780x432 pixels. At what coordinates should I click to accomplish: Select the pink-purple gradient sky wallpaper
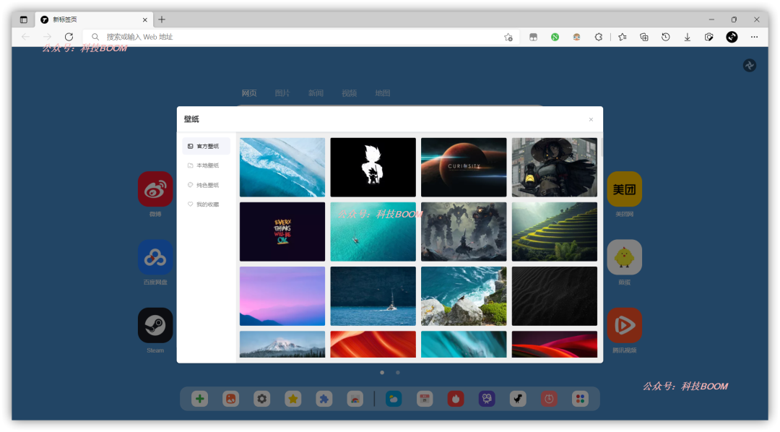(282, 296)
